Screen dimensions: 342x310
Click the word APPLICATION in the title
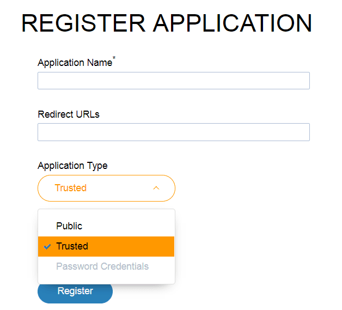pos(233,23)
